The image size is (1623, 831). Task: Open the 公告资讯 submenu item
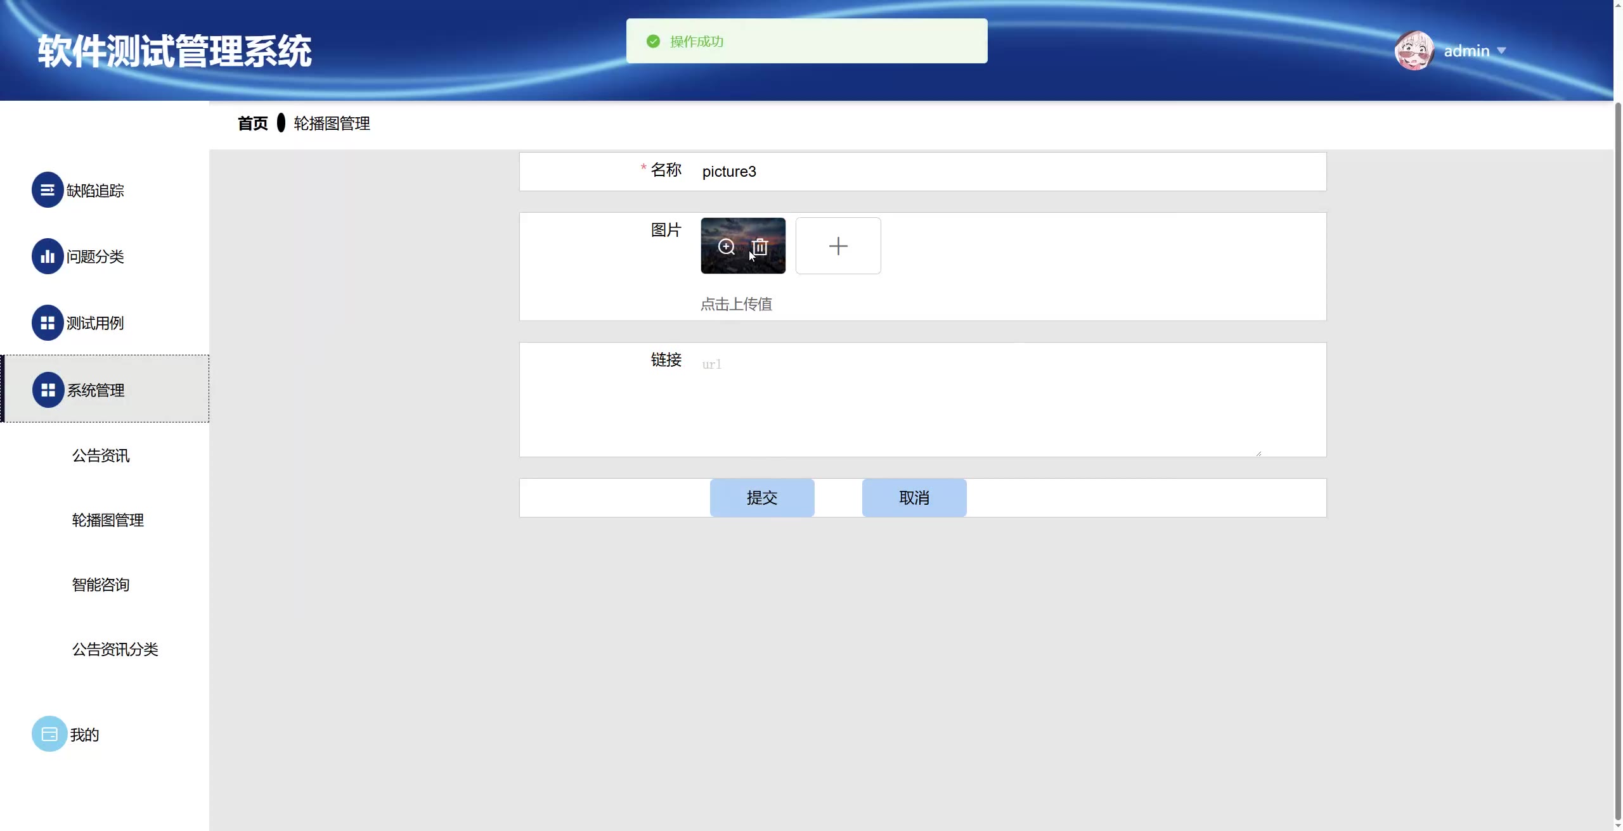pyautogui.click(x=101, y=455)
